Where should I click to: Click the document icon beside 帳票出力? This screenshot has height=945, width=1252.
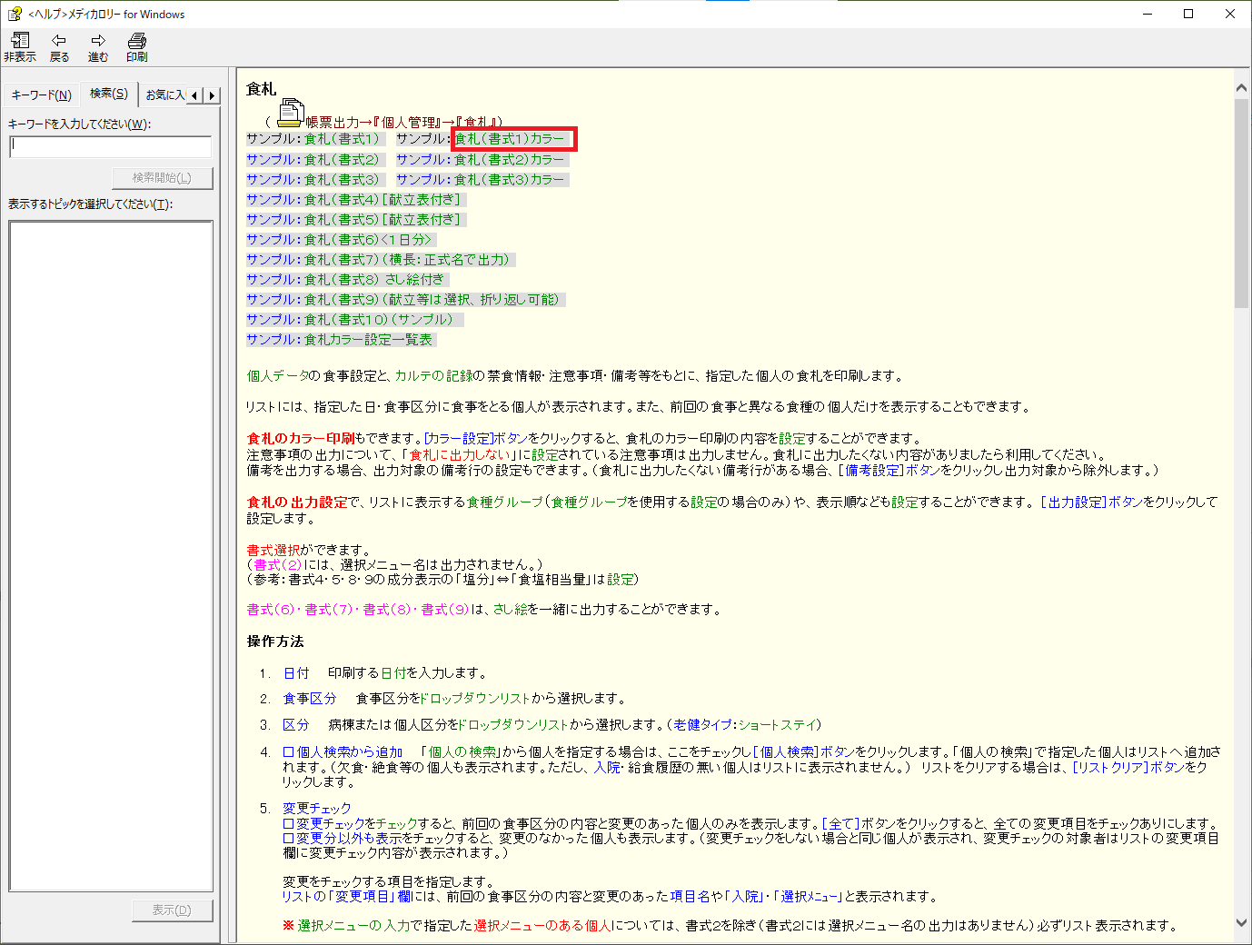[x=290, y=113]
